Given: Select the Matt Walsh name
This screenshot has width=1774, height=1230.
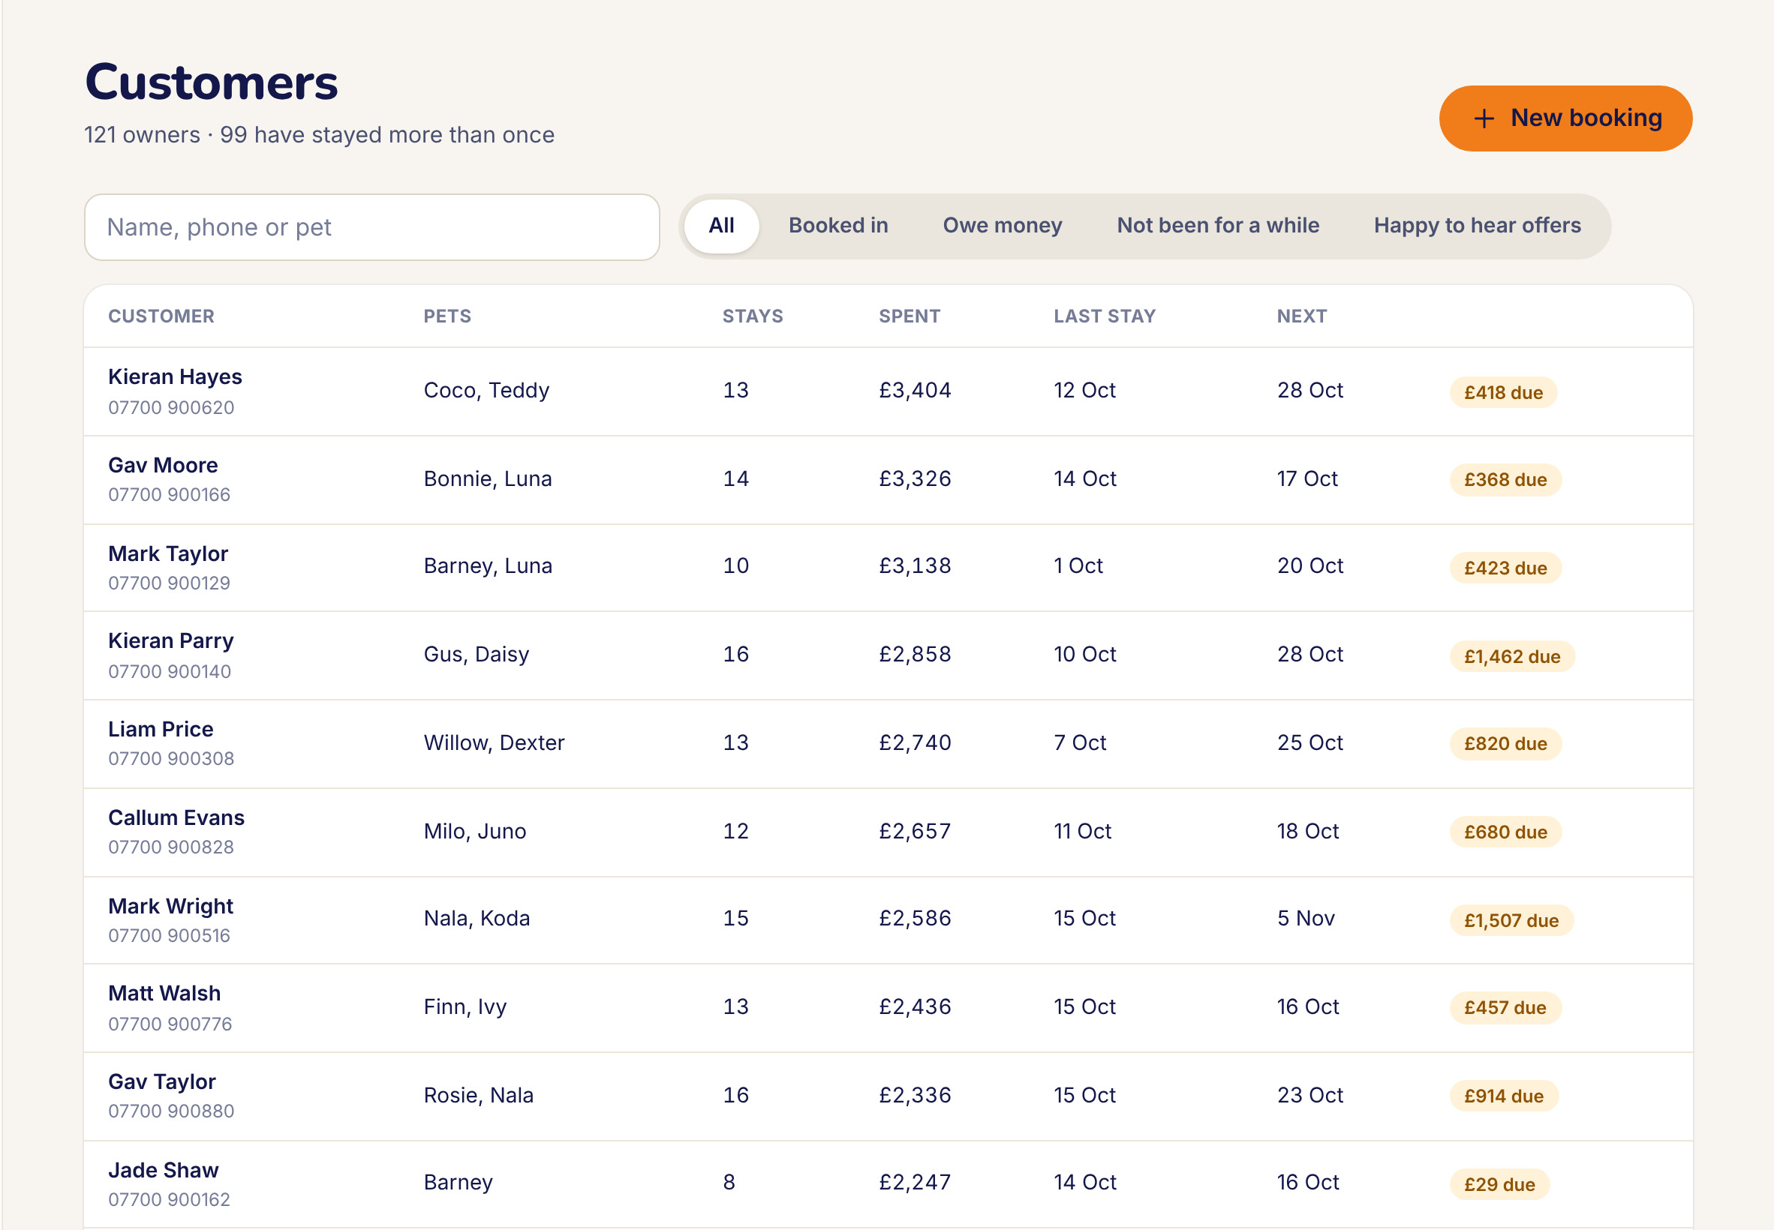Looking at the screenshot, I should (x=164, y=994).
